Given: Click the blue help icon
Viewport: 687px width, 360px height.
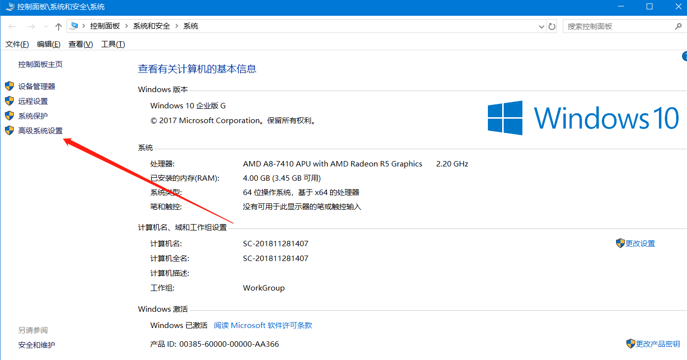Looking at the screenshot, I should 685,56.
